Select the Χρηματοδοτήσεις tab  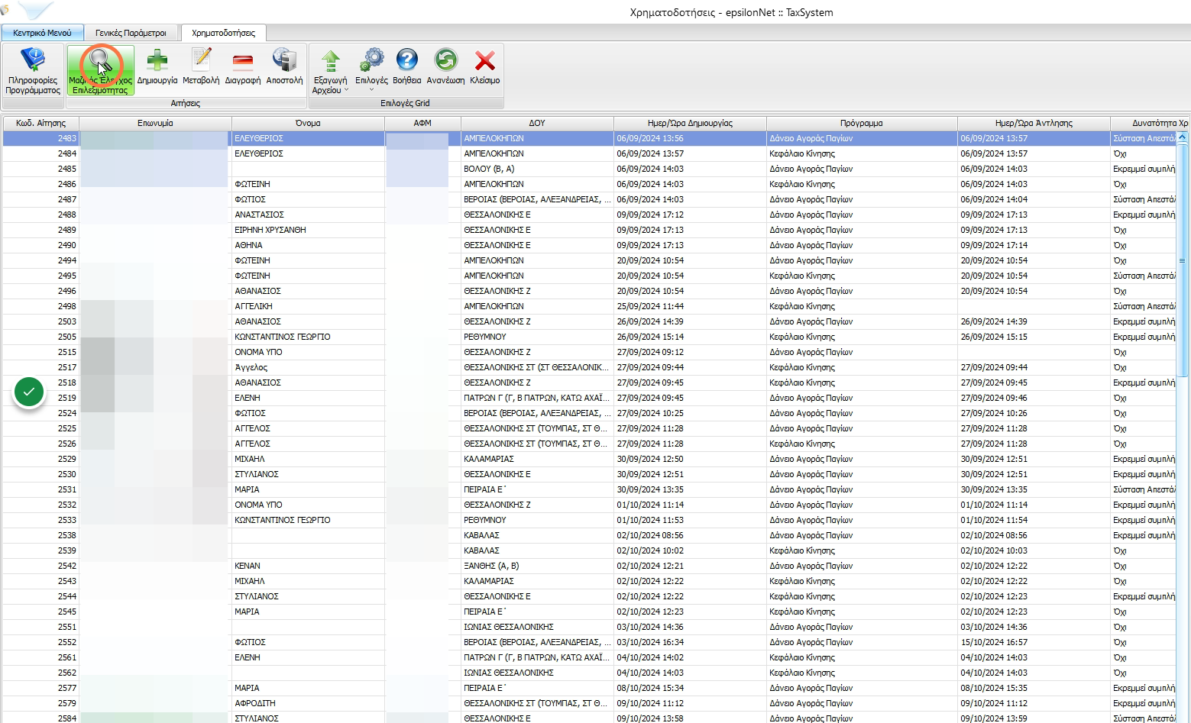coord(223,33)
